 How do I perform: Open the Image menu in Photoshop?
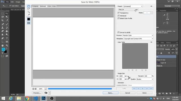[x=18, y=2]
